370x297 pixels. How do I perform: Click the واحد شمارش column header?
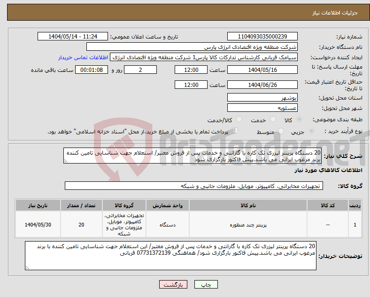168,205
